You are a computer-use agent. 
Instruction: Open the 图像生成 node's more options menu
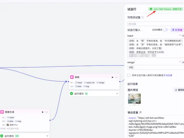(47, 112)
